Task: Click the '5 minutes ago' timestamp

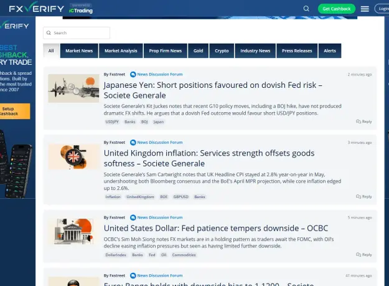Action: click(360, 217)
